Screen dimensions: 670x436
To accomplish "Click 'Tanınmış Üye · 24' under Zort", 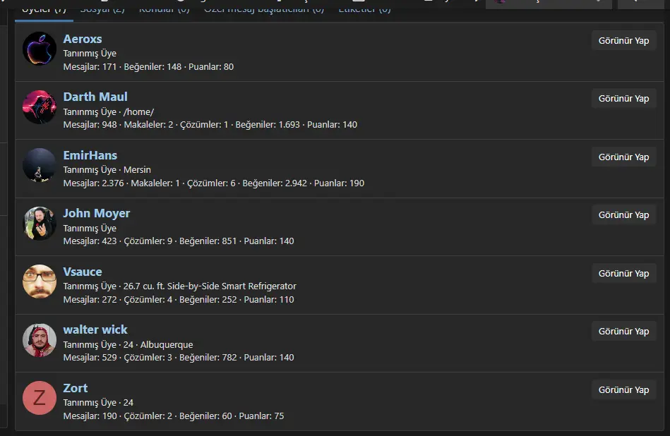I will coord(98,403).
